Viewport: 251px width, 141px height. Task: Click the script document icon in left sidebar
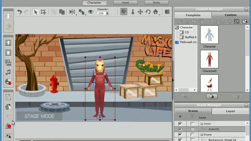point(8,97)
